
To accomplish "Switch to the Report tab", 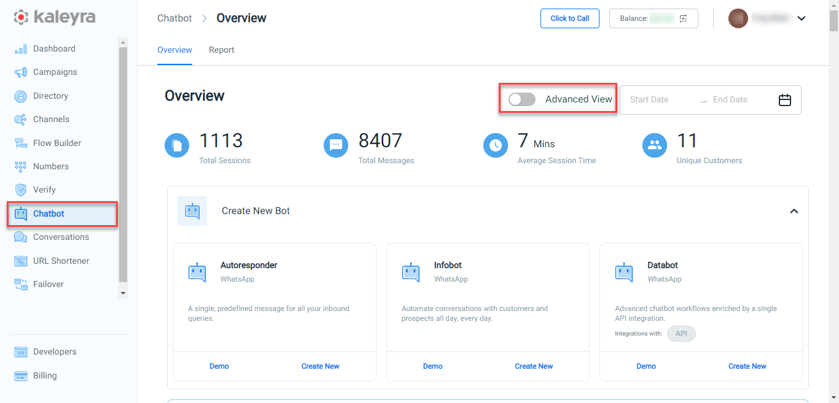I will pyautogui.click(x=222, y=50).
